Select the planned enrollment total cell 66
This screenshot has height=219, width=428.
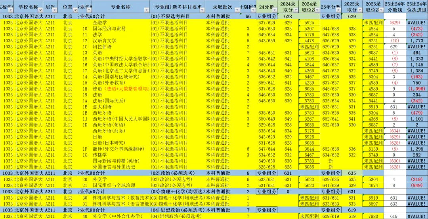pyautogui.click(x=248, y=16)
